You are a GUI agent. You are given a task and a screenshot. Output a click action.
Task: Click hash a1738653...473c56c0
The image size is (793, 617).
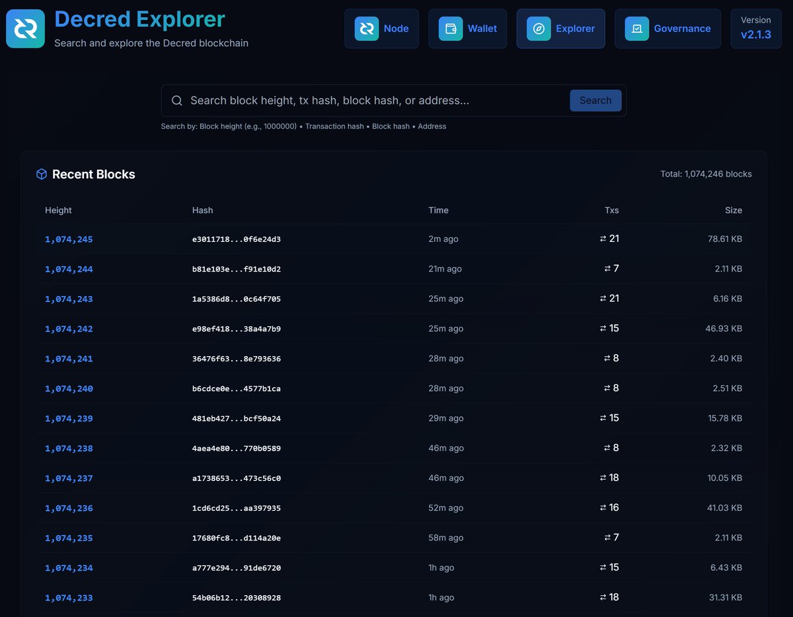pos(237,478)
